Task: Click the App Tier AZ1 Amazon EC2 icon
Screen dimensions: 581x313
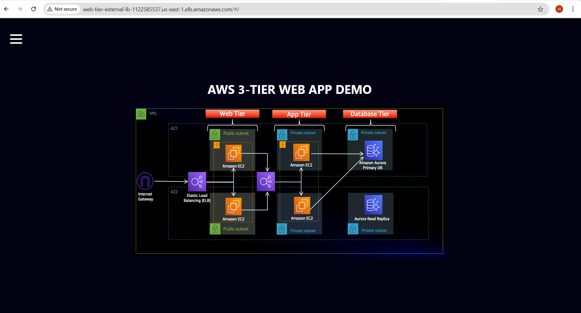Action: [x=301, y=152]
